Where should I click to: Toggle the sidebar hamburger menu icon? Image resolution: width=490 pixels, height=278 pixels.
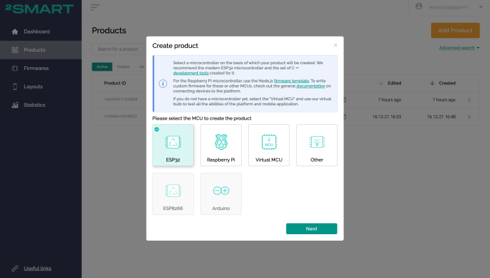96,7
